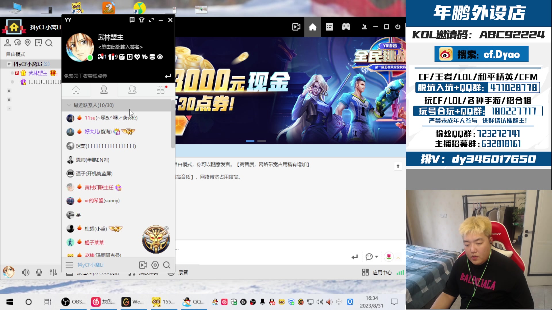The image size is (552, 310).
Task: Click the Y6 icon in profile row
Action: point(145,57)
